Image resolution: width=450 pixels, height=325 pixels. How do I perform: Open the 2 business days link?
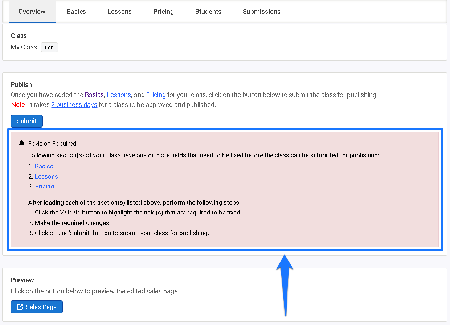(74, 105)
